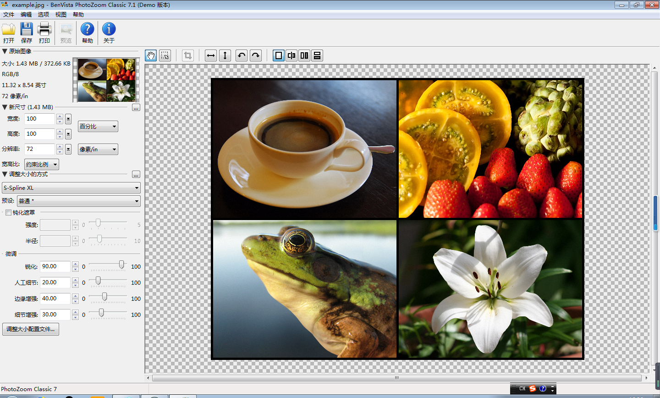The image size is (660, 398).
Task: Click 调整大小配置文件... button
Action: [x=31, y=329]
